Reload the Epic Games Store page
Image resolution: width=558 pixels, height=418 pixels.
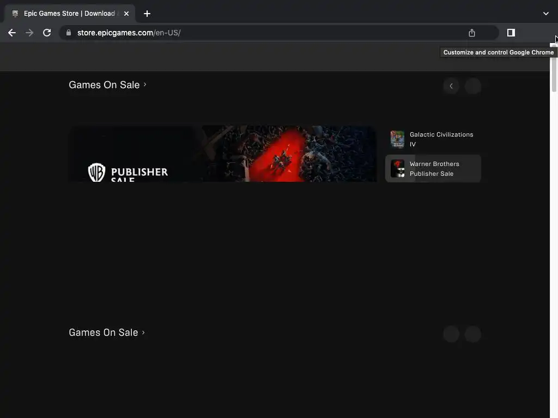47,33
